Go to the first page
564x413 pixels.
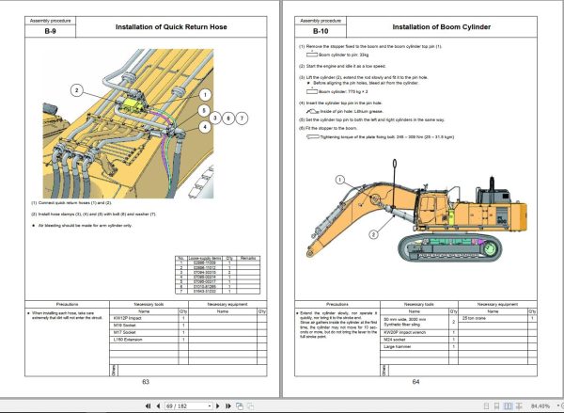coord(148,405)
